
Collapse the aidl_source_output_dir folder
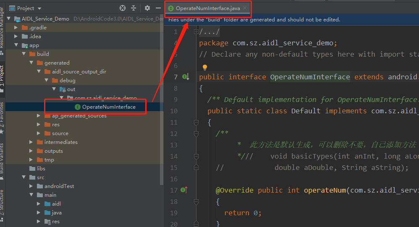tap(39, 72)
